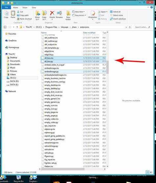156x183 pixels.
Task: Select Homegroup in navigation pane
Action: (x=12, y=47)
